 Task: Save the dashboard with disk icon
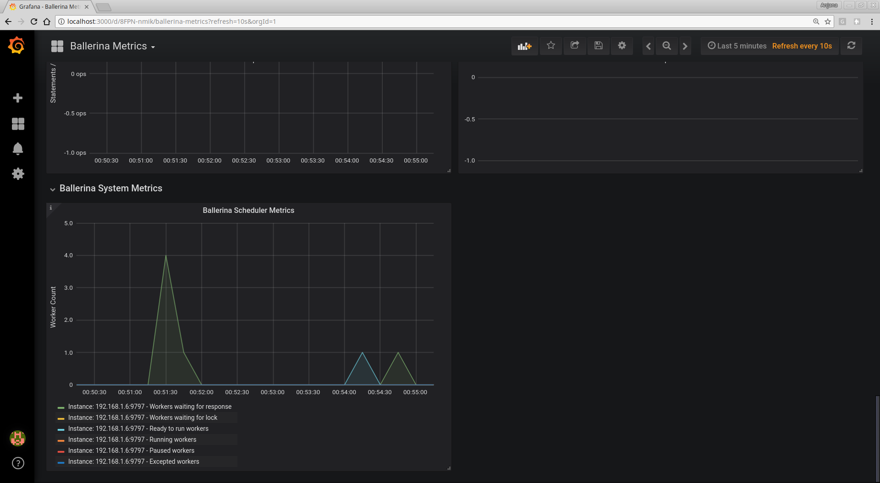point(598,46)
